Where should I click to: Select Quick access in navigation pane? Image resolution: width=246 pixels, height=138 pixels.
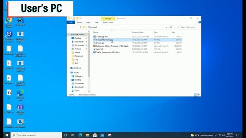(x=78, y=34)
